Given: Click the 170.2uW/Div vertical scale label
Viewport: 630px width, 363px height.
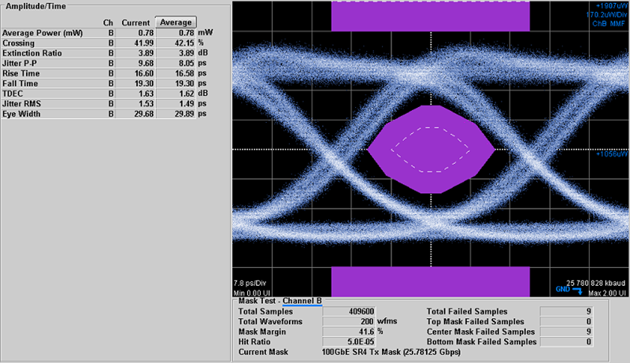Looking at the screenshot, I should 605,15.
